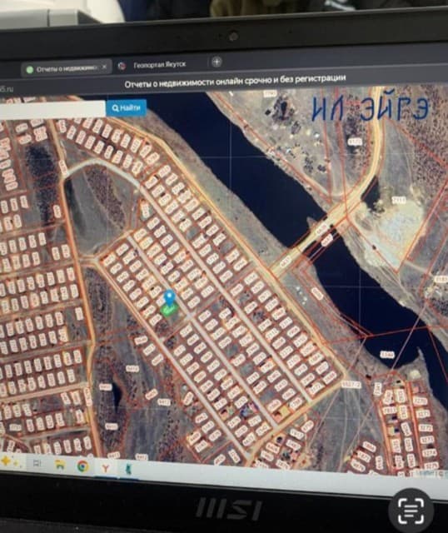
Task: Open Google Chrome from the taskbar
Action: pyautogui.click(x=83, y=466)
